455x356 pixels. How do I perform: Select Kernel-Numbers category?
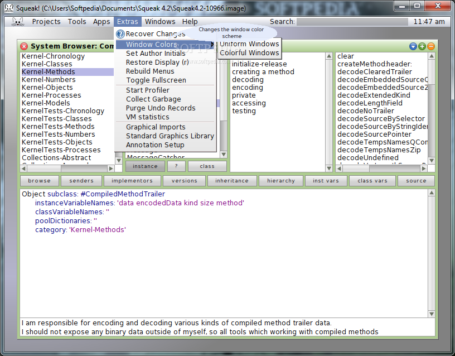coord(49,80)
